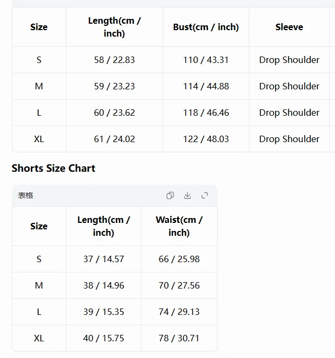Screen dimensions: 335x358
Task: Select the Shorts Size Chart heading
Action: pos(53,169)
